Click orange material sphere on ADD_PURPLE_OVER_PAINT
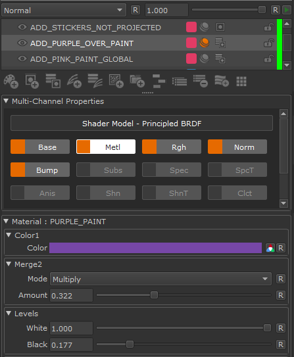 click(205, 43)
